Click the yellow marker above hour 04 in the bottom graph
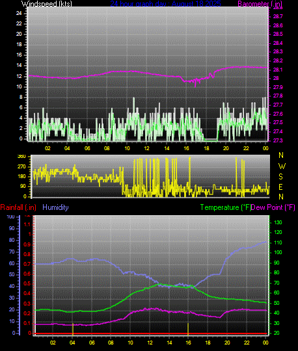Screen dimensions: 298x351 click(73, 329)
